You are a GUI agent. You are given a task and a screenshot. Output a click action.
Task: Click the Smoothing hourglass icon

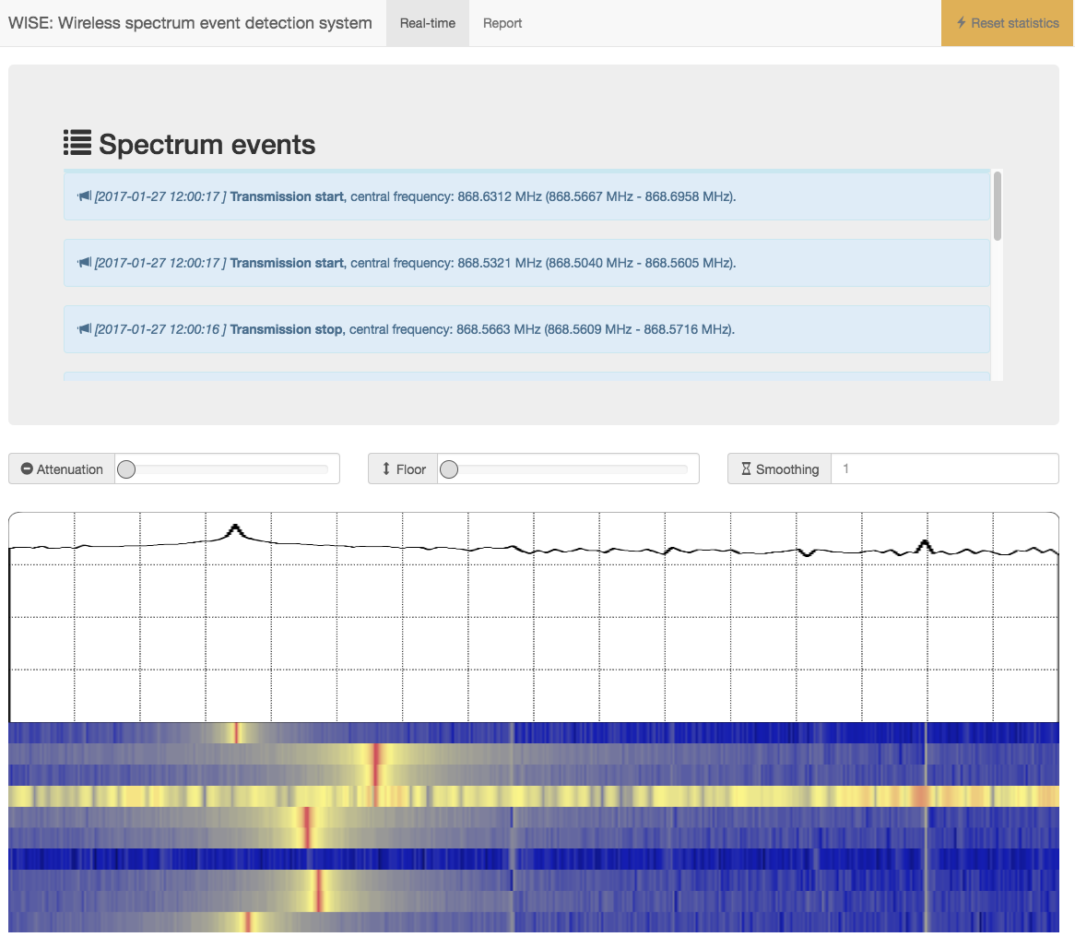click(746, 469)
